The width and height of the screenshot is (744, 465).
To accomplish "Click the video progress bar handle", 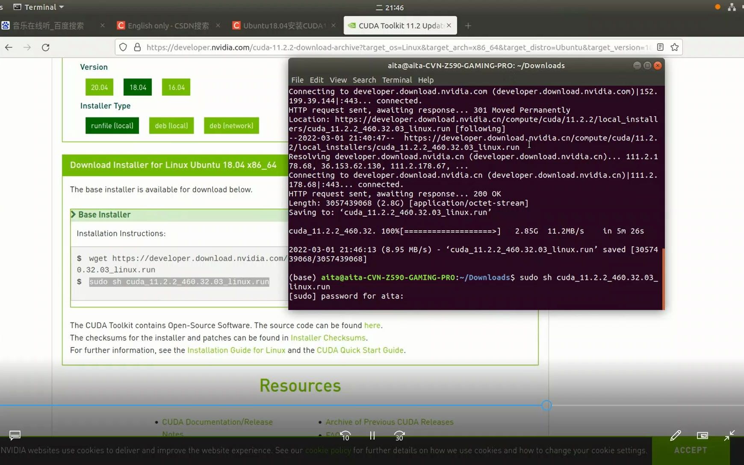I will click(x=546, y=405).
